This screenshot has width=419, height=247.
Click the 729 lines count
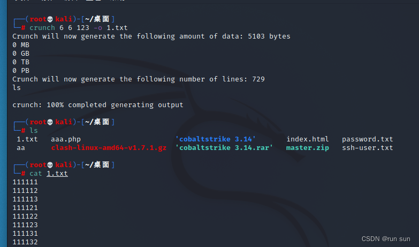pos(258,79)
